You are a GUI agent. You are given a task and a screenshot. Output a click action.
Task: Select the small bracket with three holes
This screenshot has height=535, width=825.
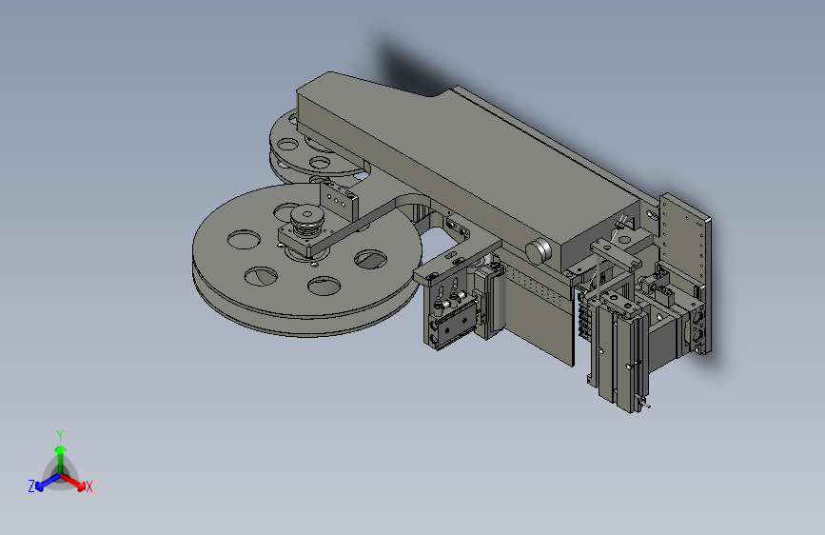[x=339, y=200]
